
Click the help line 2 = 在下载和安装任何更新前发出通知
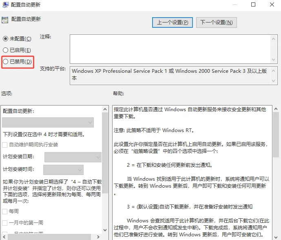pos(170,165)
